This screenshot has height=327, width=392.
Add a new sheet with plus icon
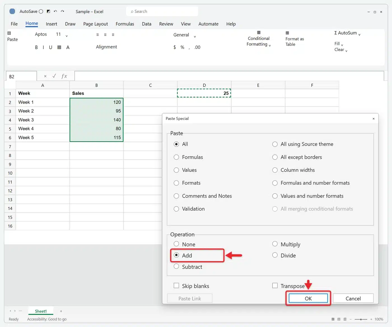[61, 311]
